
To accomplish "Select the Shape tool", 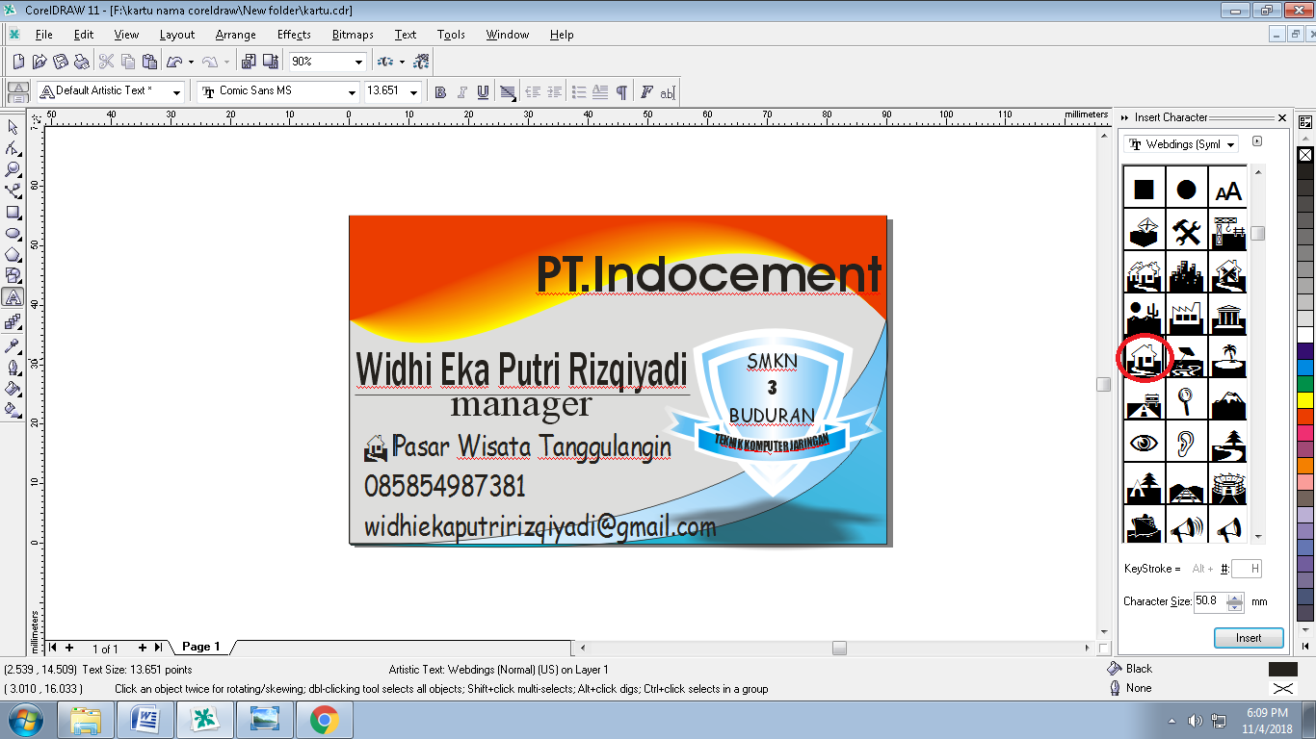I will tap(13, 148).
